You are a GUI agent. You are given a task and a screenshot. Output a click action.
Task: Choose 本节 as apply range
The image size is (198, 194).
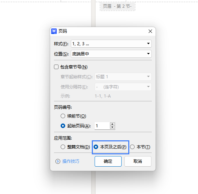pyautogui.click(x=132, y=147)
